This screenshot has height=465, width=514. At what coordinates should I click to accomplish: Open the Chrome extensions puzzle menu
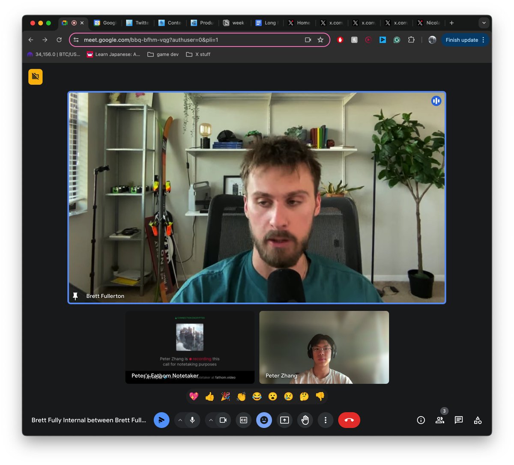point(411,40)
